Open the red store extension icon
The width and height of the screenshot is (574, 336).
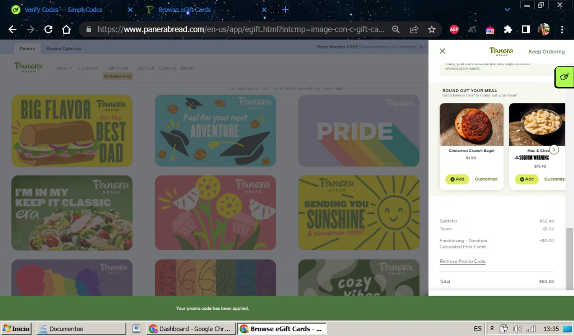[490, 29]
